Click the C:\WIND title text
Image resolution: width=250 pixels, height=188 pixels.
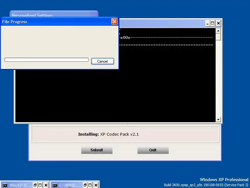pos(69,185)
